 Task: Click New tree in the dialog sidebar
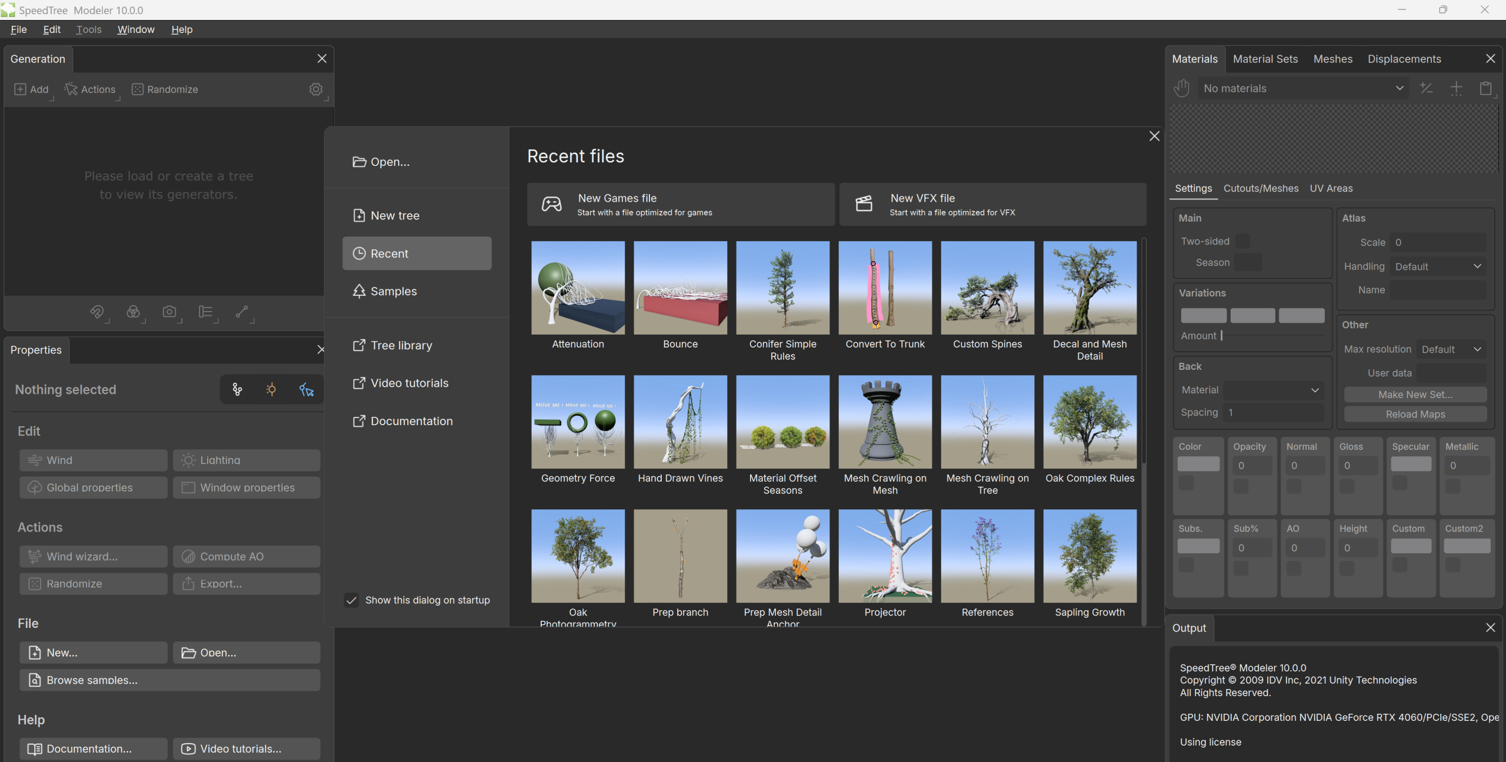pyautogui.click(x=386, y=216)
